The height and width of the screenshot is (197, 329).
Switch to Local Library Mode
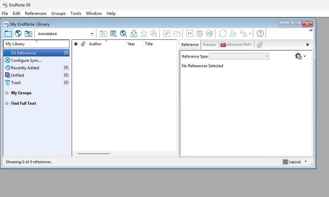pyautogui.click(x=8, y=34)
